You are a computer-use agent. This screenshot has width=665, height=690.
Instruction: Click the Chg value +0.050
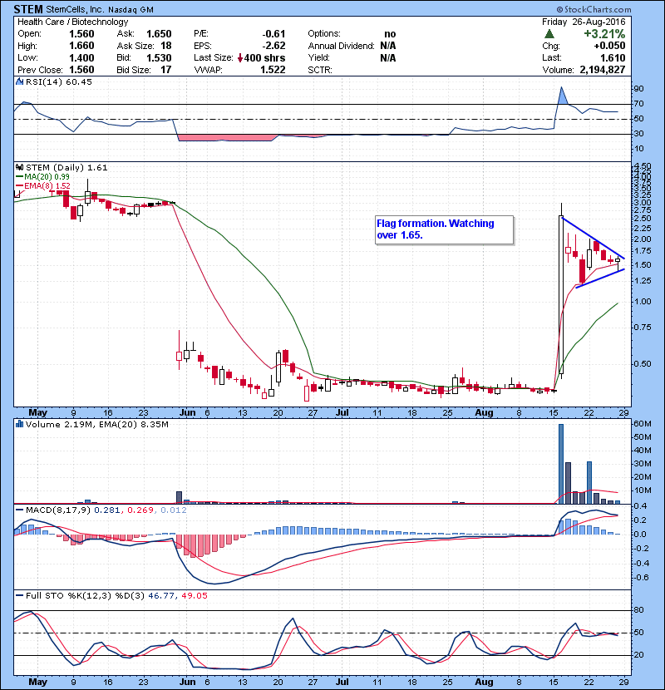tap(609, 46)
